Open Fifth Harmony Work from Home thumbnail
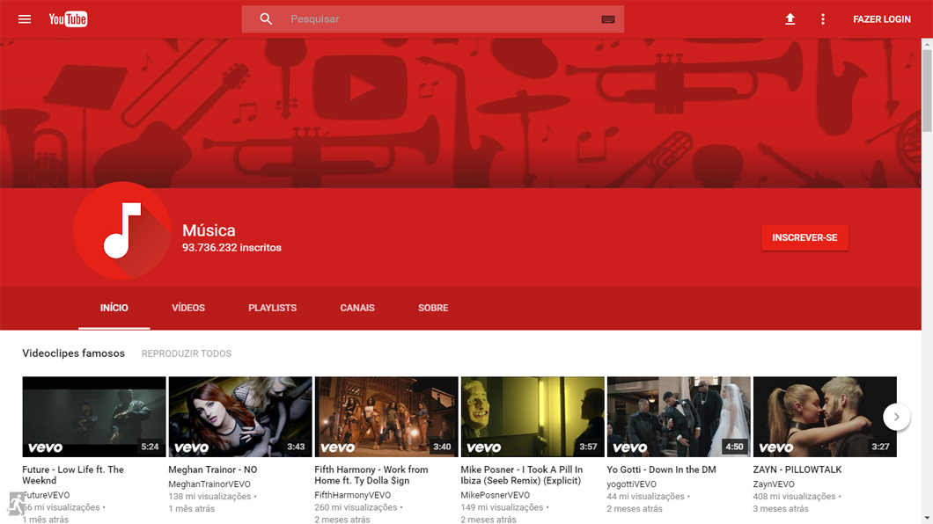 click(x=386, y=417)
